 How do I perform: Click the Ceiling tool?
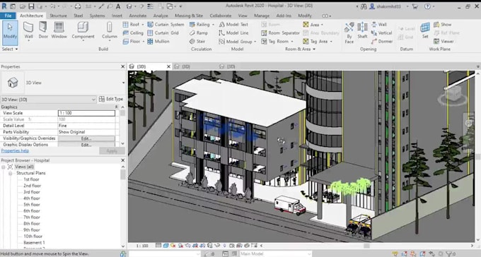[133, 32]
